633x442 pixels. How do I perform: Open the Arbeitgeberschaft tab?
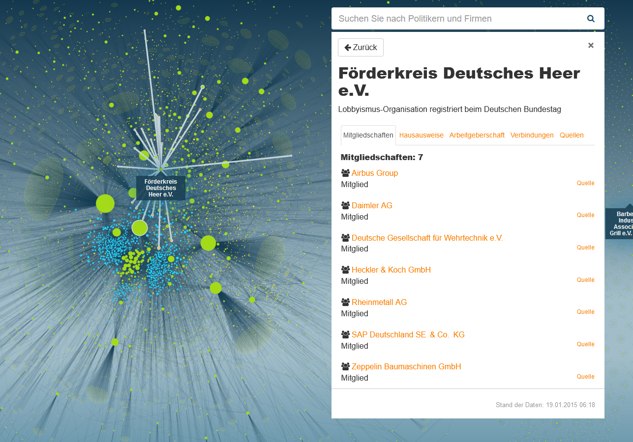point(477,135)
